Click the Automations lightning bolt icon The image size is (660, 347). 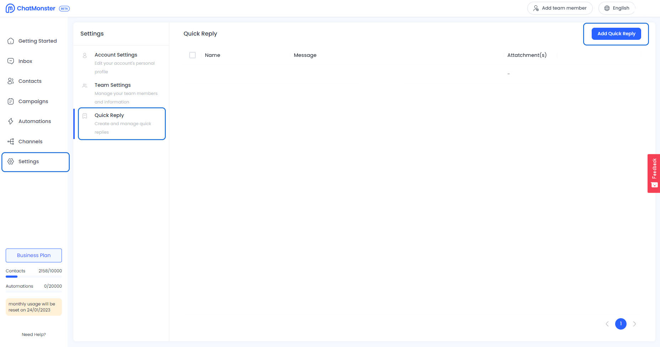11,121
